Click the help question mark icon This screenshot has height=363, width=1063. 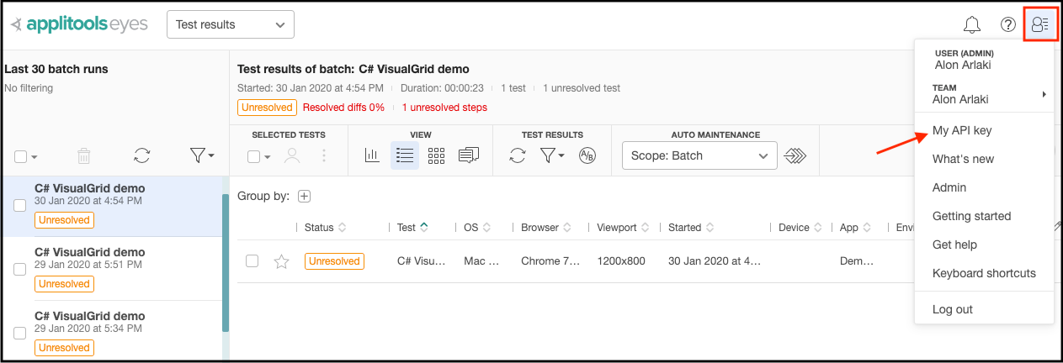click(x=1008, y=24)
